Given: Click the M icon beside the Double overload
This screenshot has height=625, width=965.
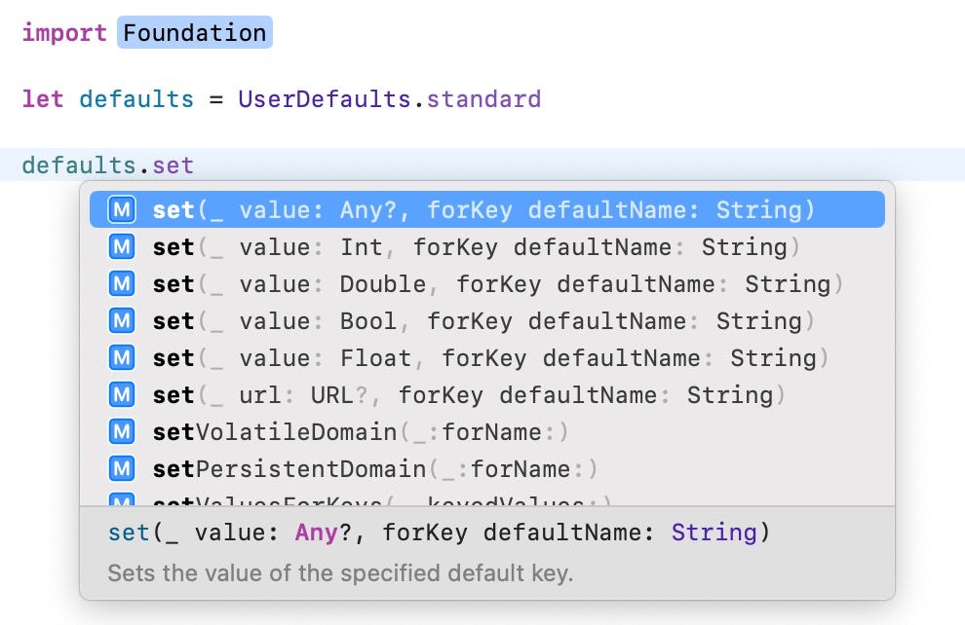Looking at the screenshot, I should [x=121, y=283].
